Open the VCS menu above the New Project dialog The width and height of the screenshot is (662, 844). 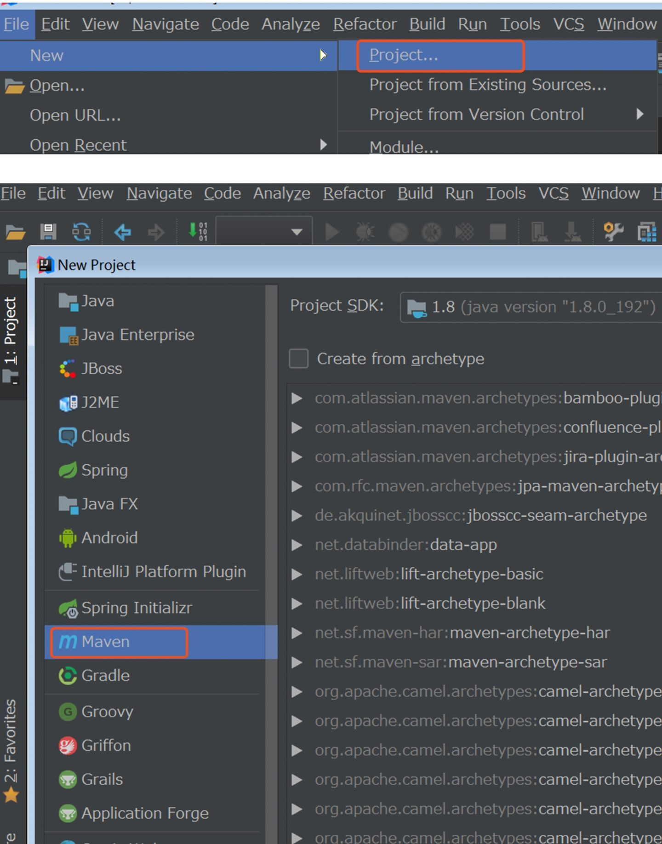pos(554,194)
